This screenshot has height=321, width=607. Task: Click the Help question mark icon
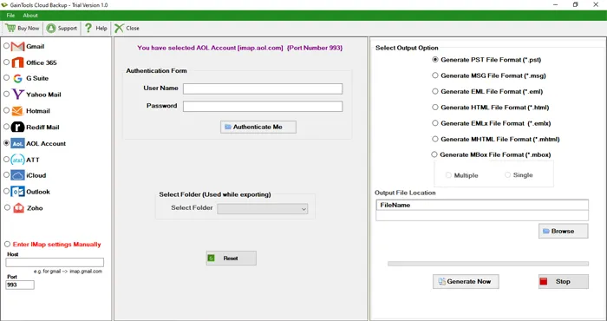[x=88, y=28]
